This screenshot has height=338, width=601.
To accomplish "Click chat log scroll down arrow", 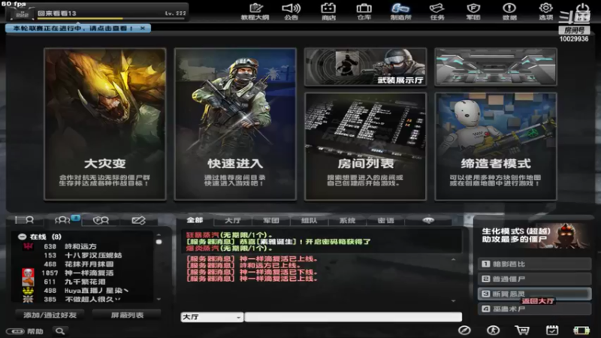I will point(454,301).
